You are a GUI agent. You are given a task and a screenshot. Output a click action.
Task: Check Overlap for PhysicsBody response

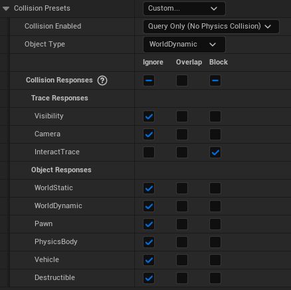[x=182, y=242]
